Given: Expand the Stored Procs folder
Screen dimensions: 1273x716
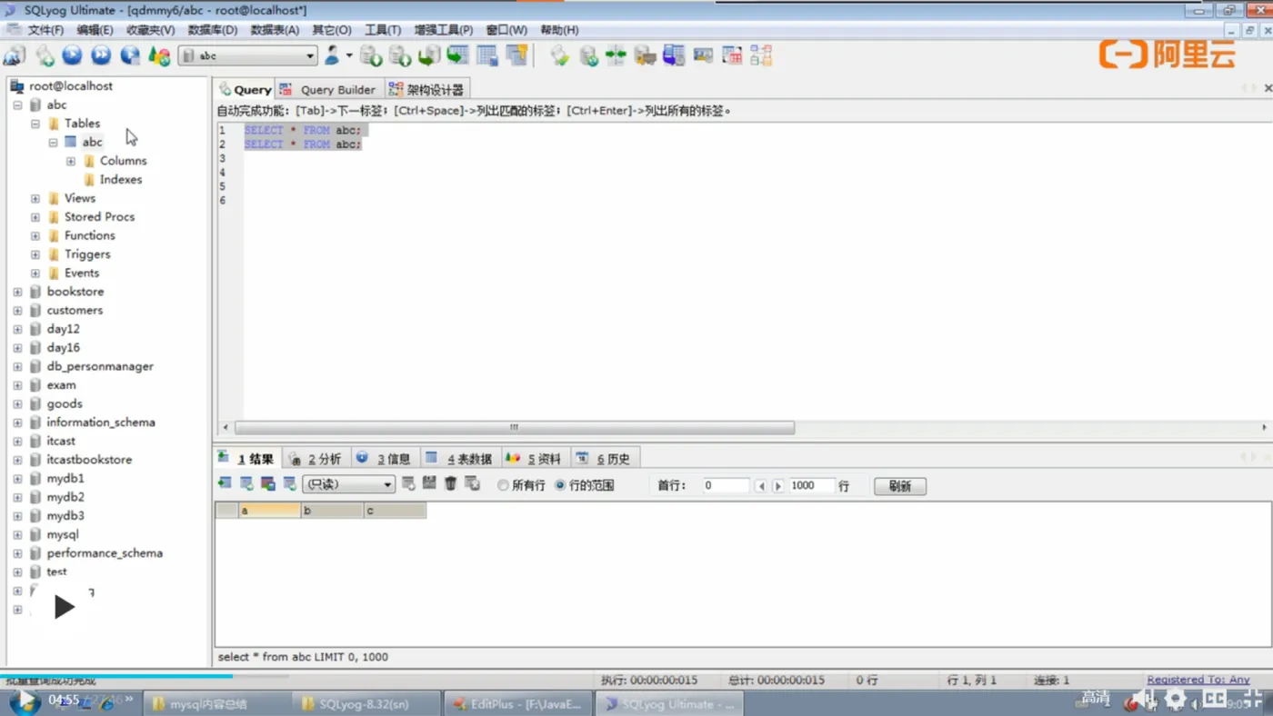Looking at the screenshot, I should [35, 217].
